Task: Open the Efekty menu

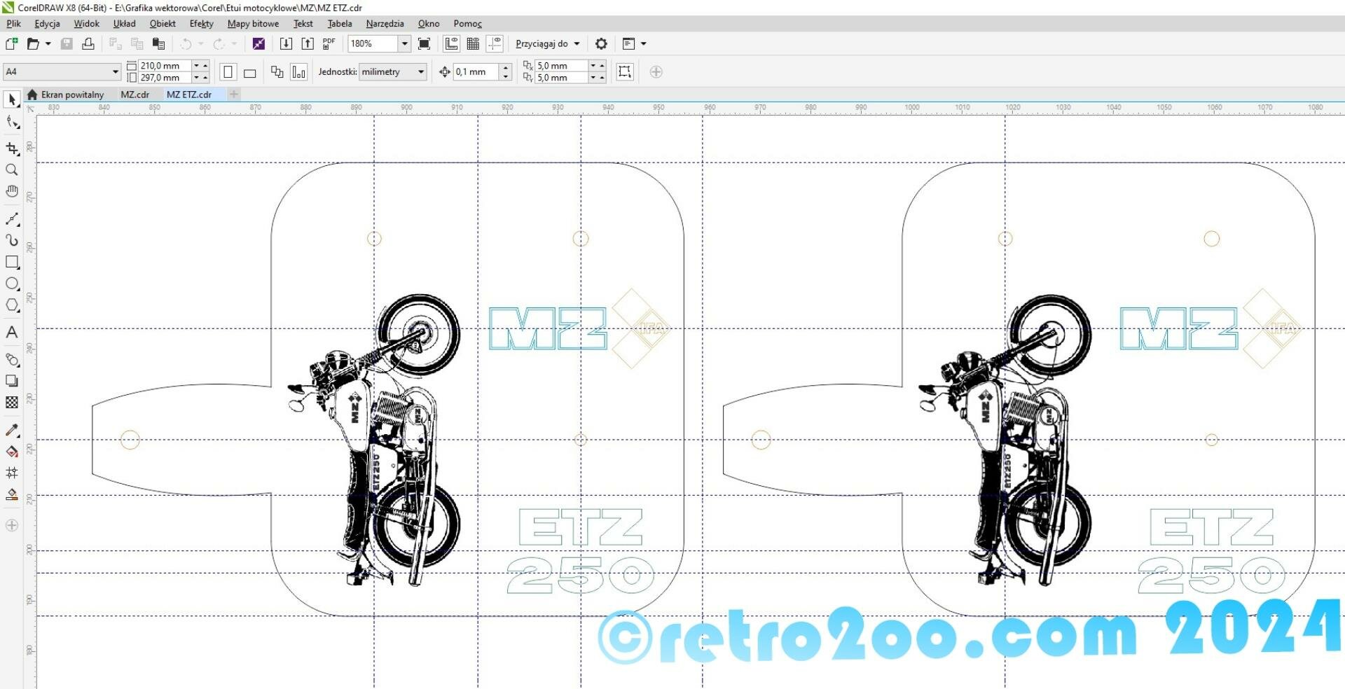Action: click(201, 24)
